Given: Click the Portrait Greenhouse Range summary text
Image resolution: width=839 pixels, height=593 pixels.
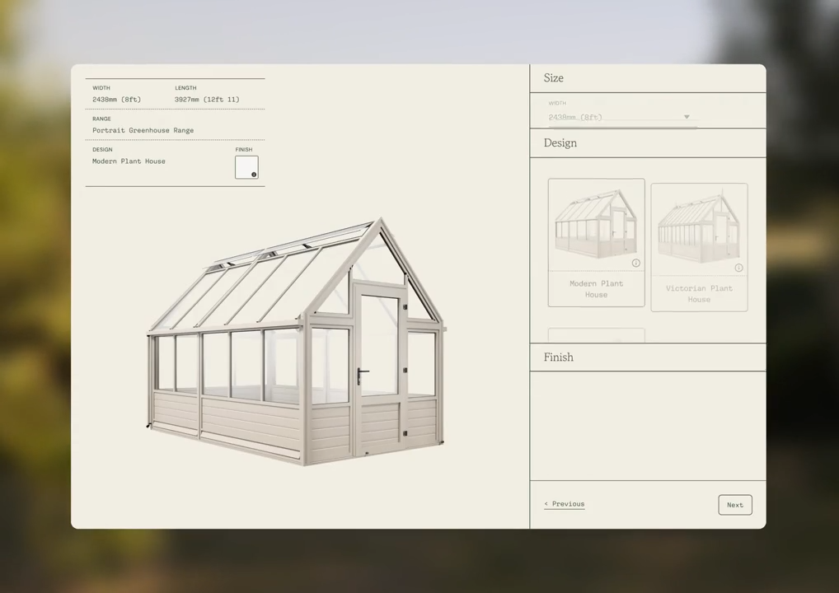Looking at the screenshot, I should point(143,130).
